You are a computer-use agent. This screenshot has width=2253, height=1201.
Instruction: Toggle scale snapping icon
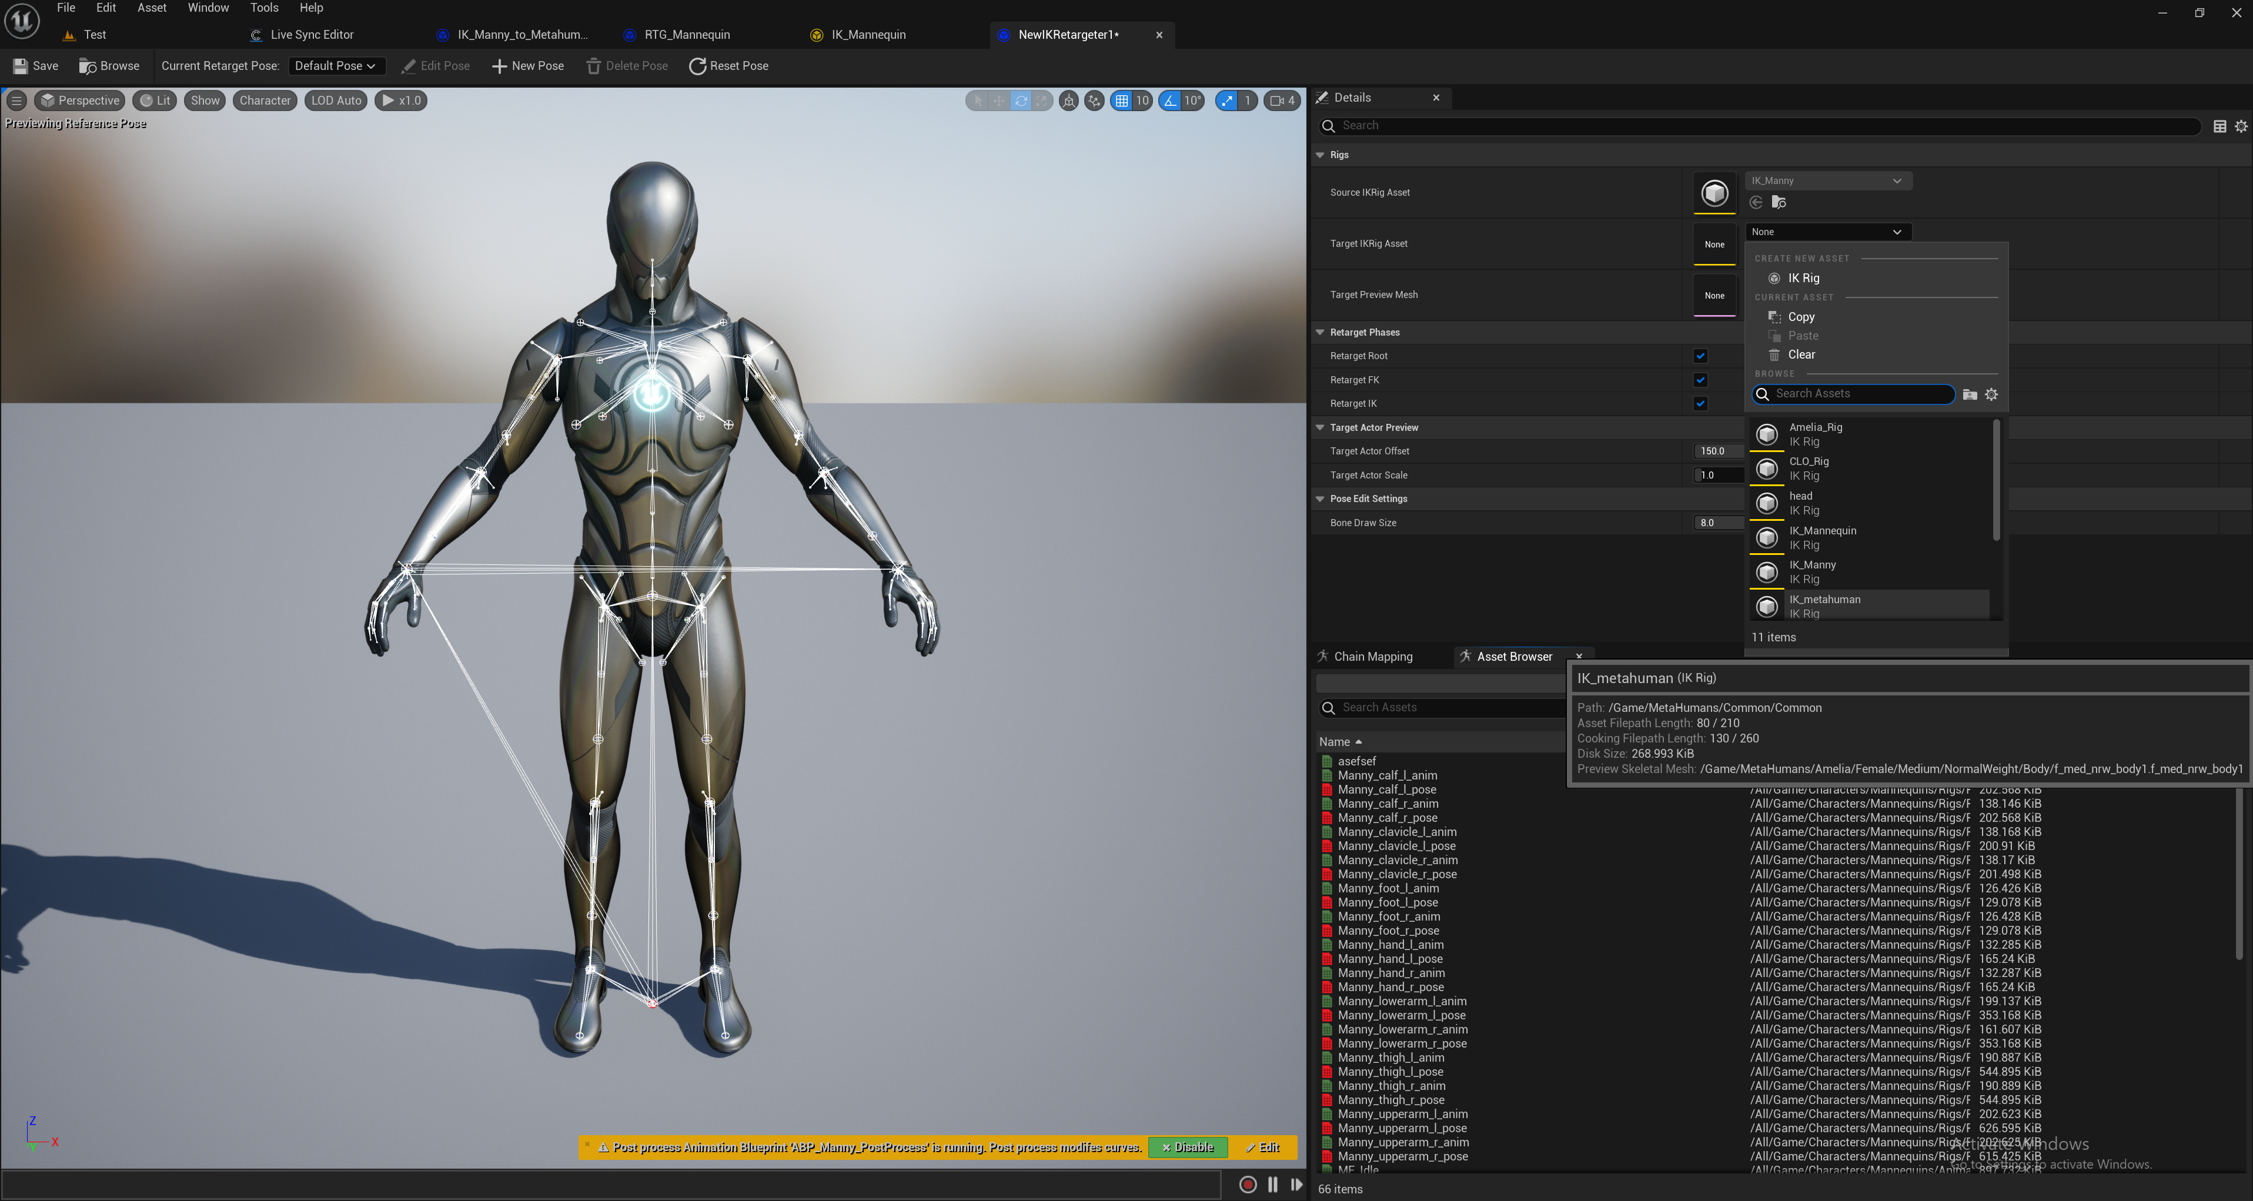point(1227,101)
